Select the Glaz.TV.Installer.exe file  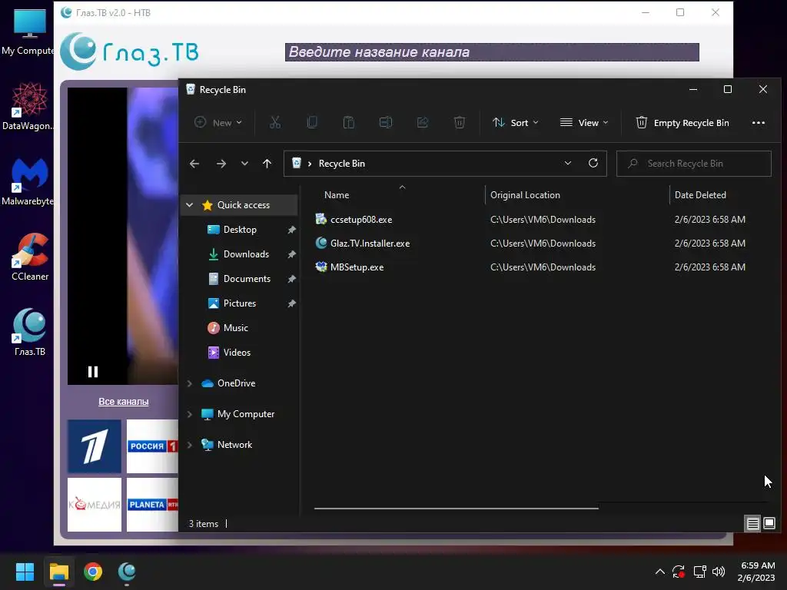(370, 244)
